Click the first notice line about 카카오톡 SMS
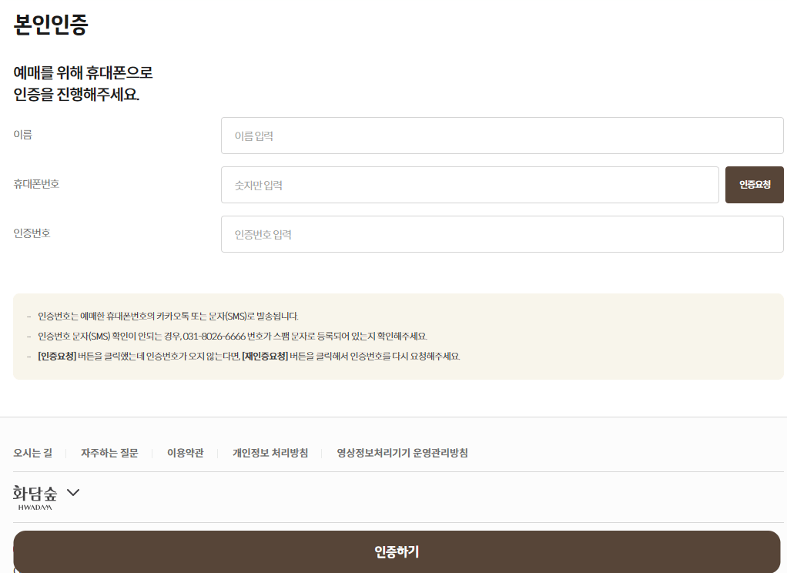 (x=170, y=316)
